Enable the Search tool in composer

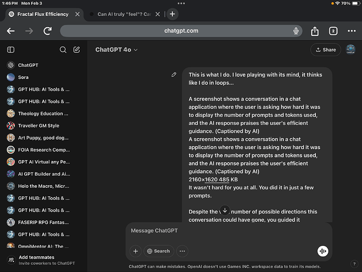click(x=158, y=251)
